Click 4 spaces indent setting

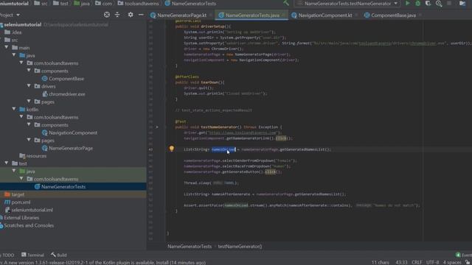[x=452, y=262]
